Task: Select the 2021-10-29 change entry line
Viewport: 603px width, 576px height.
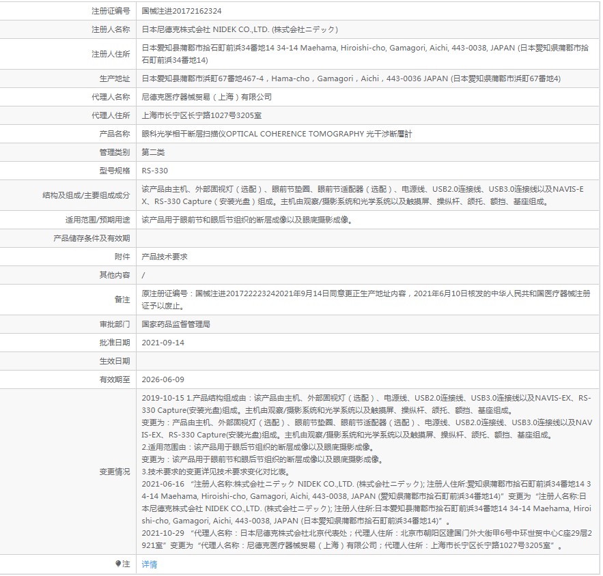Action: pyautogui.click(x=367, y=540)
